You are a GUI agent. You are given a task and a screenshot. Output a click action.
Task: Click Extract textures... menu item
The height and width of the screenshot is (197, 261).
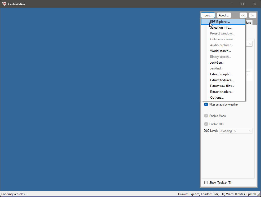coord(222,80)
